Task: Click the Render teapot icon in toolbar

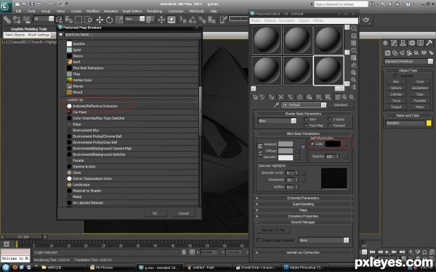Action: [366, 20]
